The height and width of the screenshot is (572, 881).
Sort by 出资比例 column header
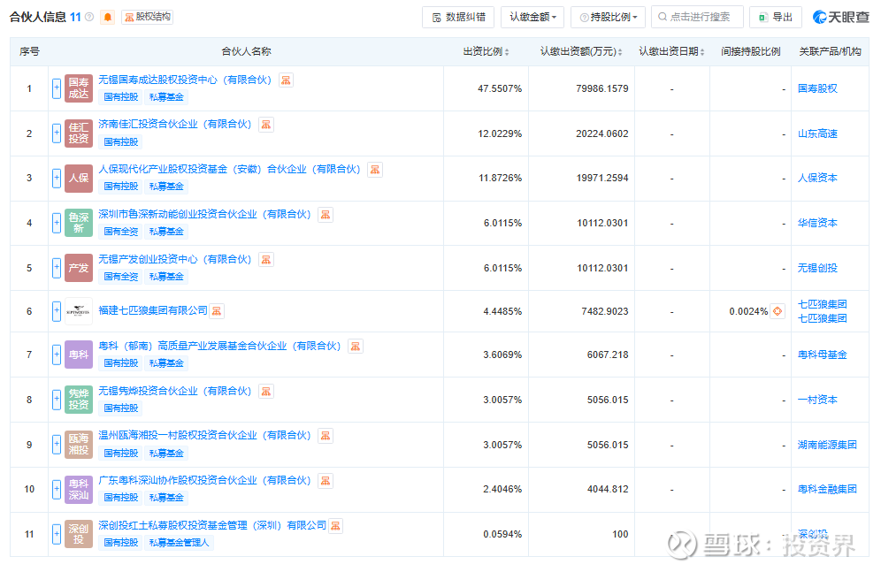coord(486,52)
